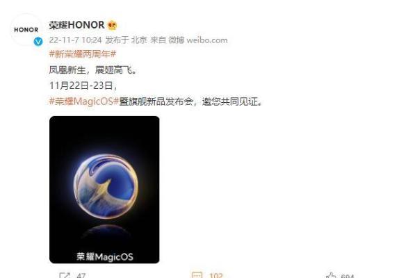Click the text 暨旗舰新品发布会,邀您共同见证
417x278 pixels.
pos(190,101)
